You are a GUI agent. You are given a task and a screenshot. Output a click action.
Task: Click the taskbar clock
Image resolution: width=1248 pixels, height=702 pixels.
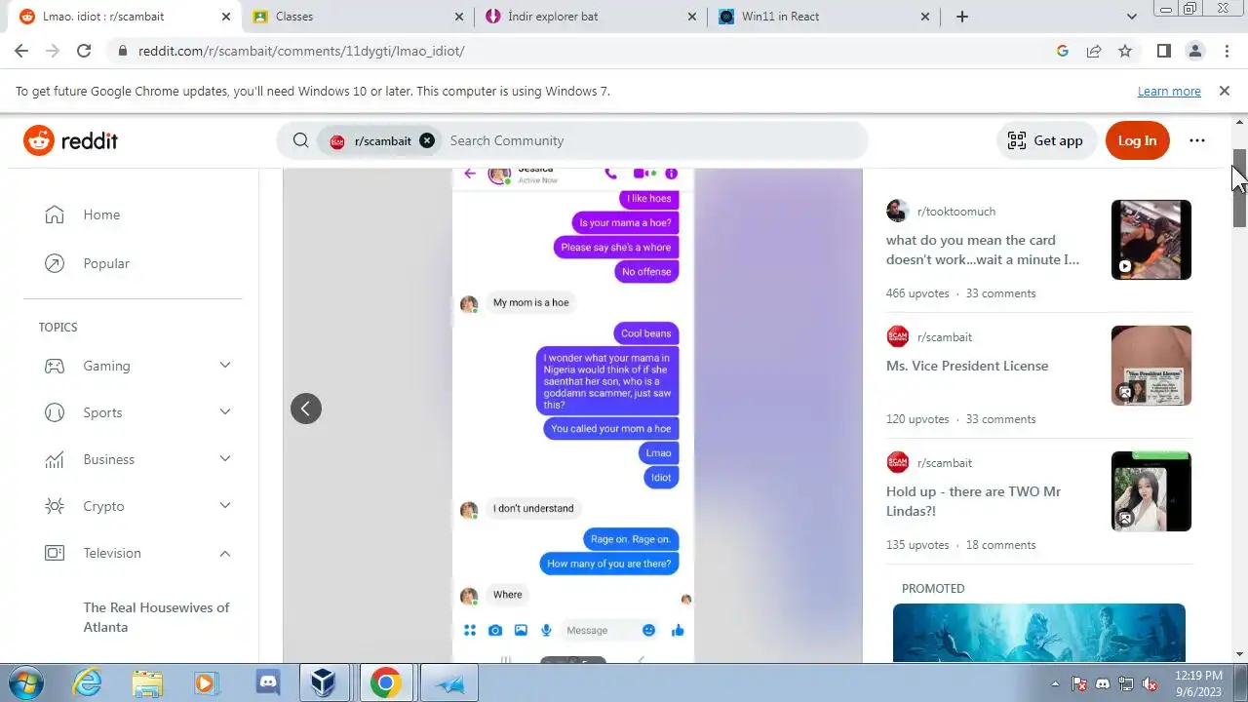coord(1198,683)
